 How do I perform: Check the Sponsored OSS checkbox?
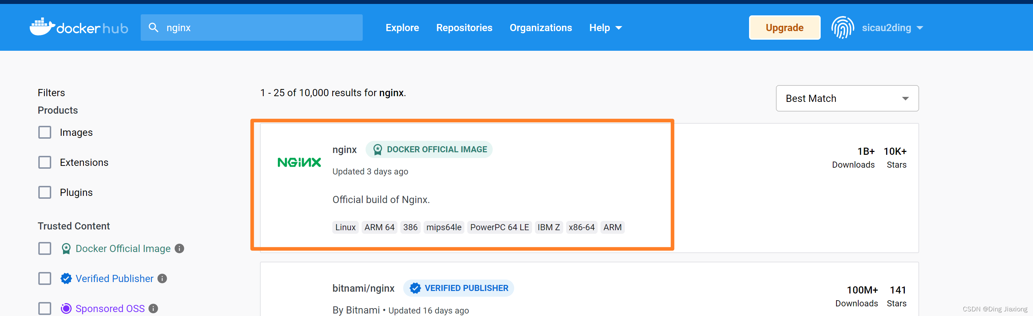click(x=45, y=308)
